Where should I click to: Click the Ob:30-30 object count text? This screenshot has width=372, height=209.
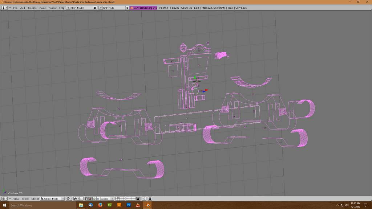(187, 8)
